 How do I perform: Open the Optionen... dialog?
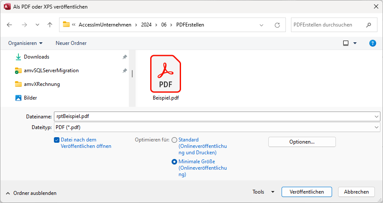[302, 142]
